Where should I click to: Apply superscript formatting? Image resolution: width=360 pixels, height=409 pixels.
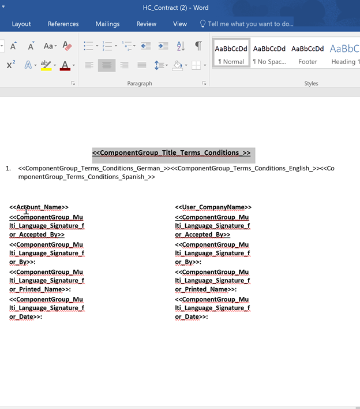click(x=11, y=65)
